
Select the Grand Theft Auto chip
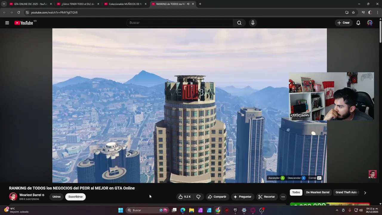coord(347,192)
